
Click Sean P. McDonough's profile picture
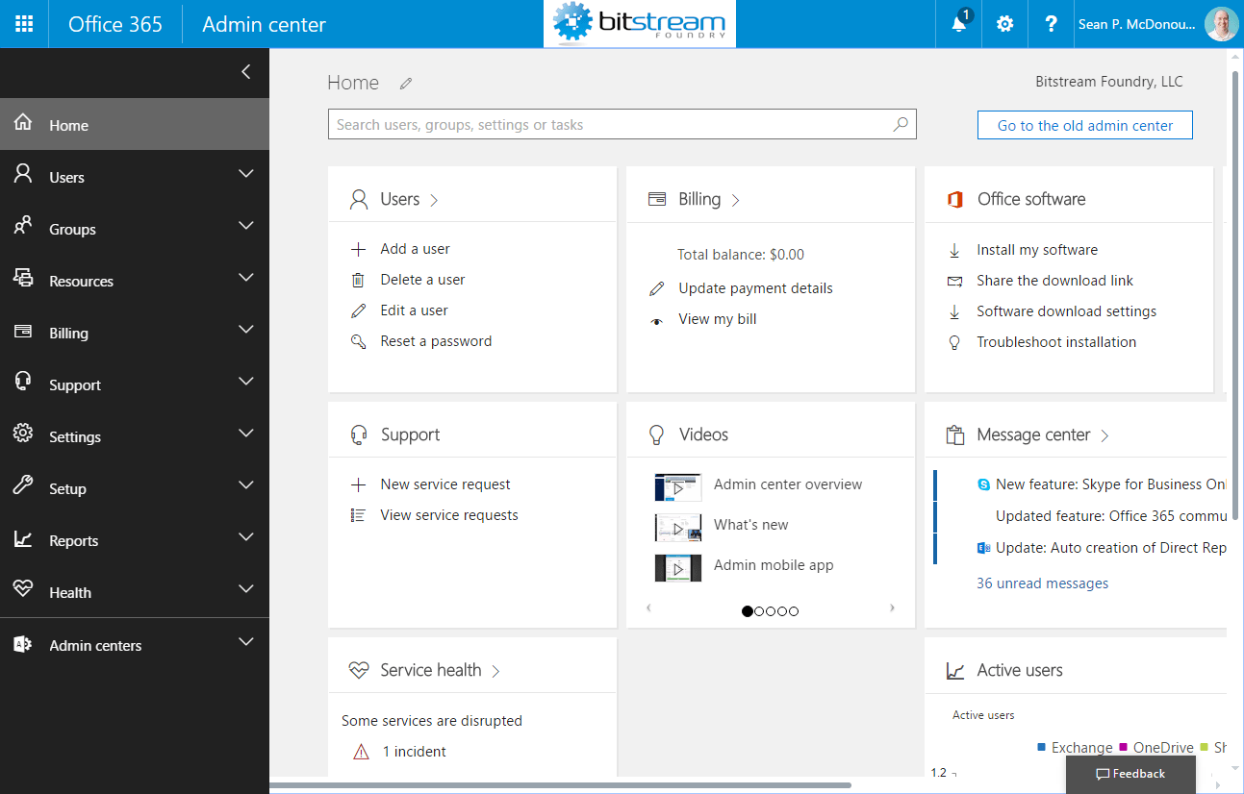[1220, 24]
